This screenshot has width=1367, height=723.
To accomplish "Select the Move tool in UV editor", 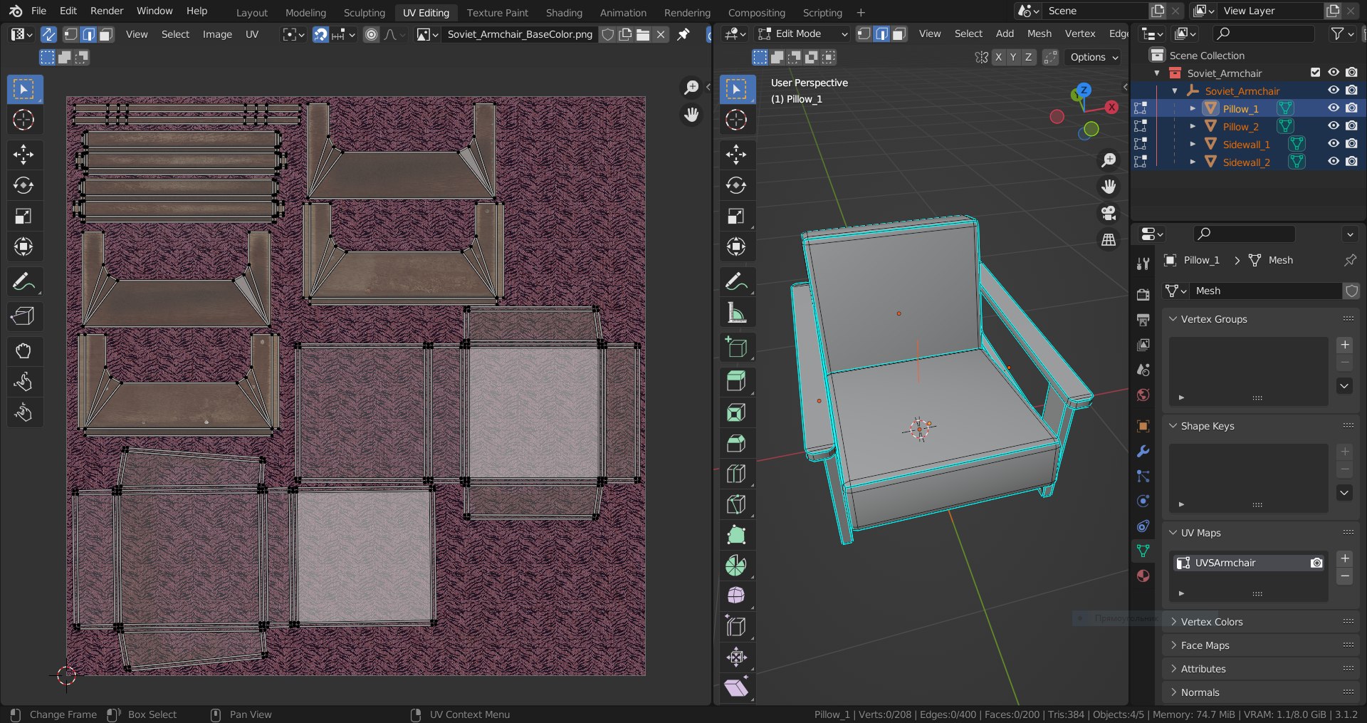I will coord(23,155).
